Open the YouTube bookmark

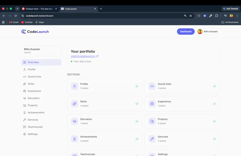27,22
